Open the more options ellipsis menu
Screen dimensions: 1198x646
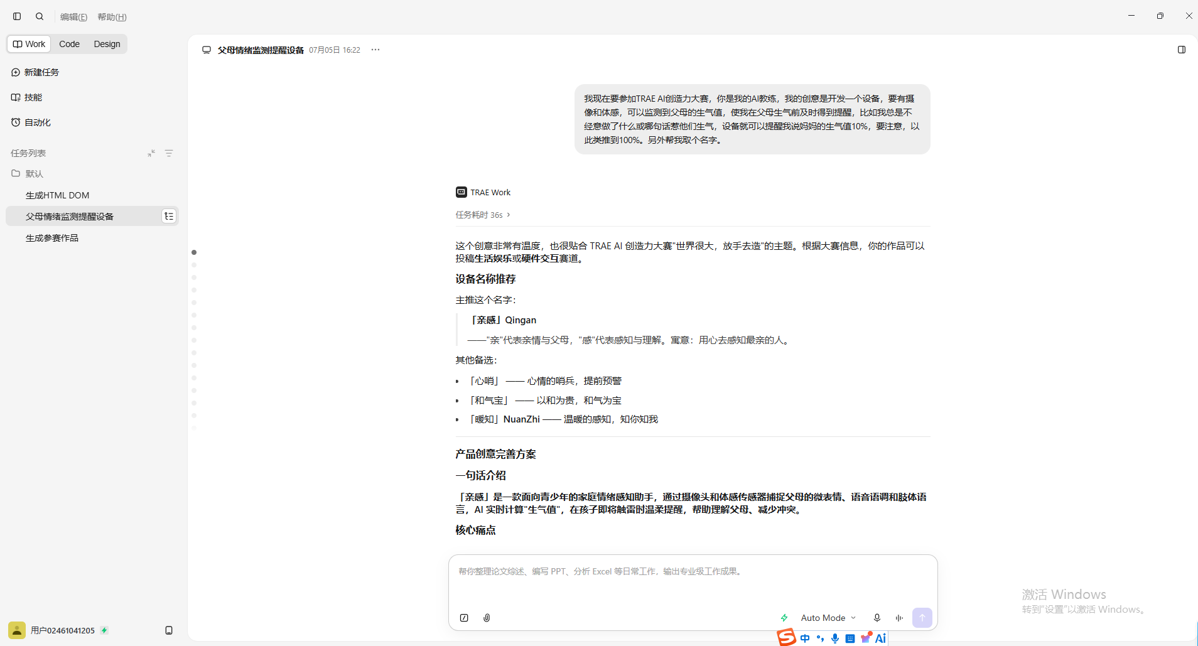(375, 50)
